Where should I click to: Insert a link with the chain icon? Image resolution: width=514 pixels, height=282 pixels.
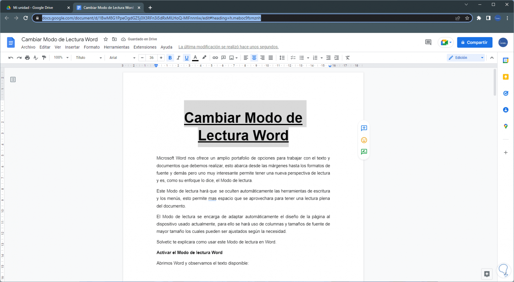215,58
